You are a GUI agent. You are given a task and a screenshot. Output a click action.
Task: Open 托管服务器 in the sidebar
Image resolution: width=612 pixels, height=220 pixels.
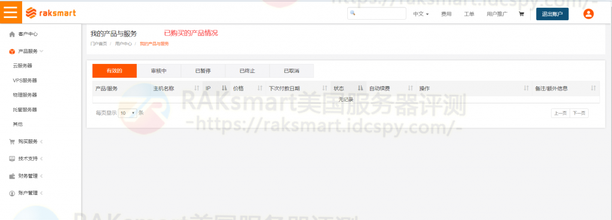tap(25, 110)
